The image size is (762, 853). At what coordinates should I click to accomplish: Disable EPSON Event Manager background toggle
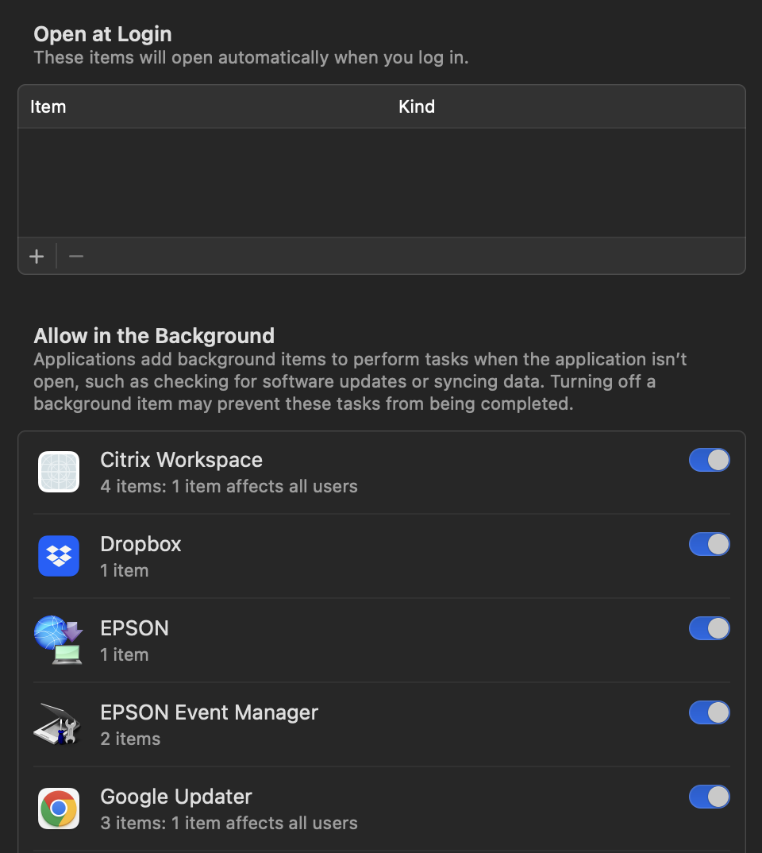[709, 712]
